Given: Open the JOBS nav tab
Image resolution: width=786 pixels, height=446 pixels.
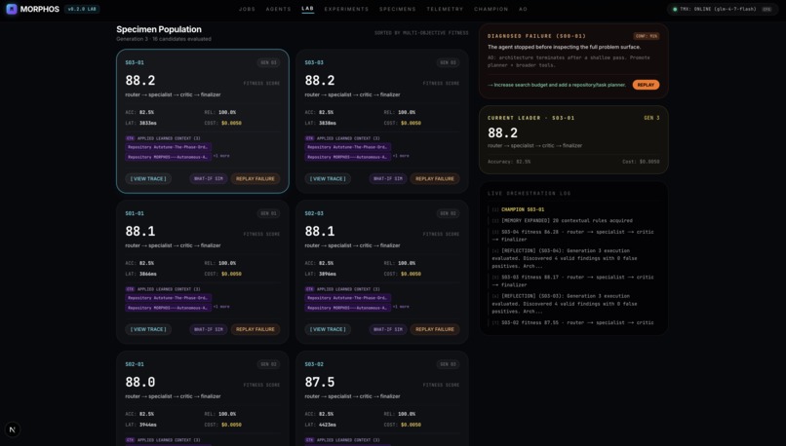Looking at the screenshot, I should [247, 9].
